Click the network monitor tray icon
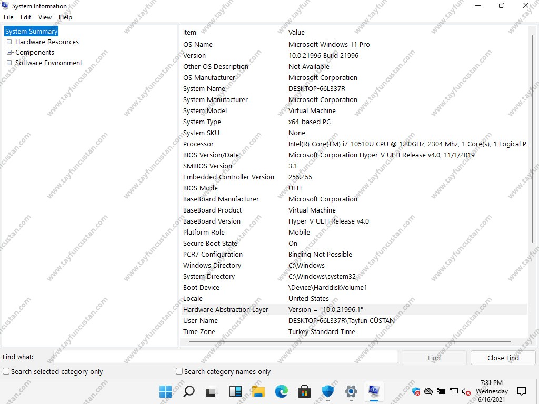This screenshot has width=539, height=404. tap(454, 391)
